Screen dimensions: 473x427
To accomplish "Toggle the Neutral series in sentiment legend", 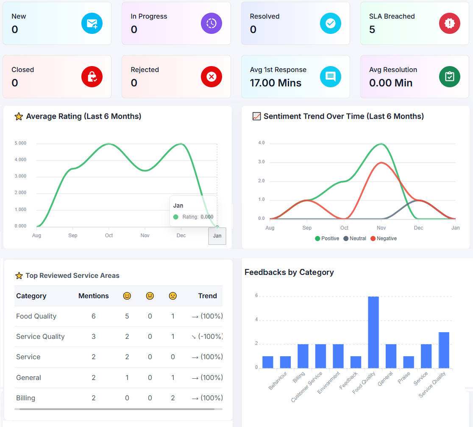I will pos(354,238).
